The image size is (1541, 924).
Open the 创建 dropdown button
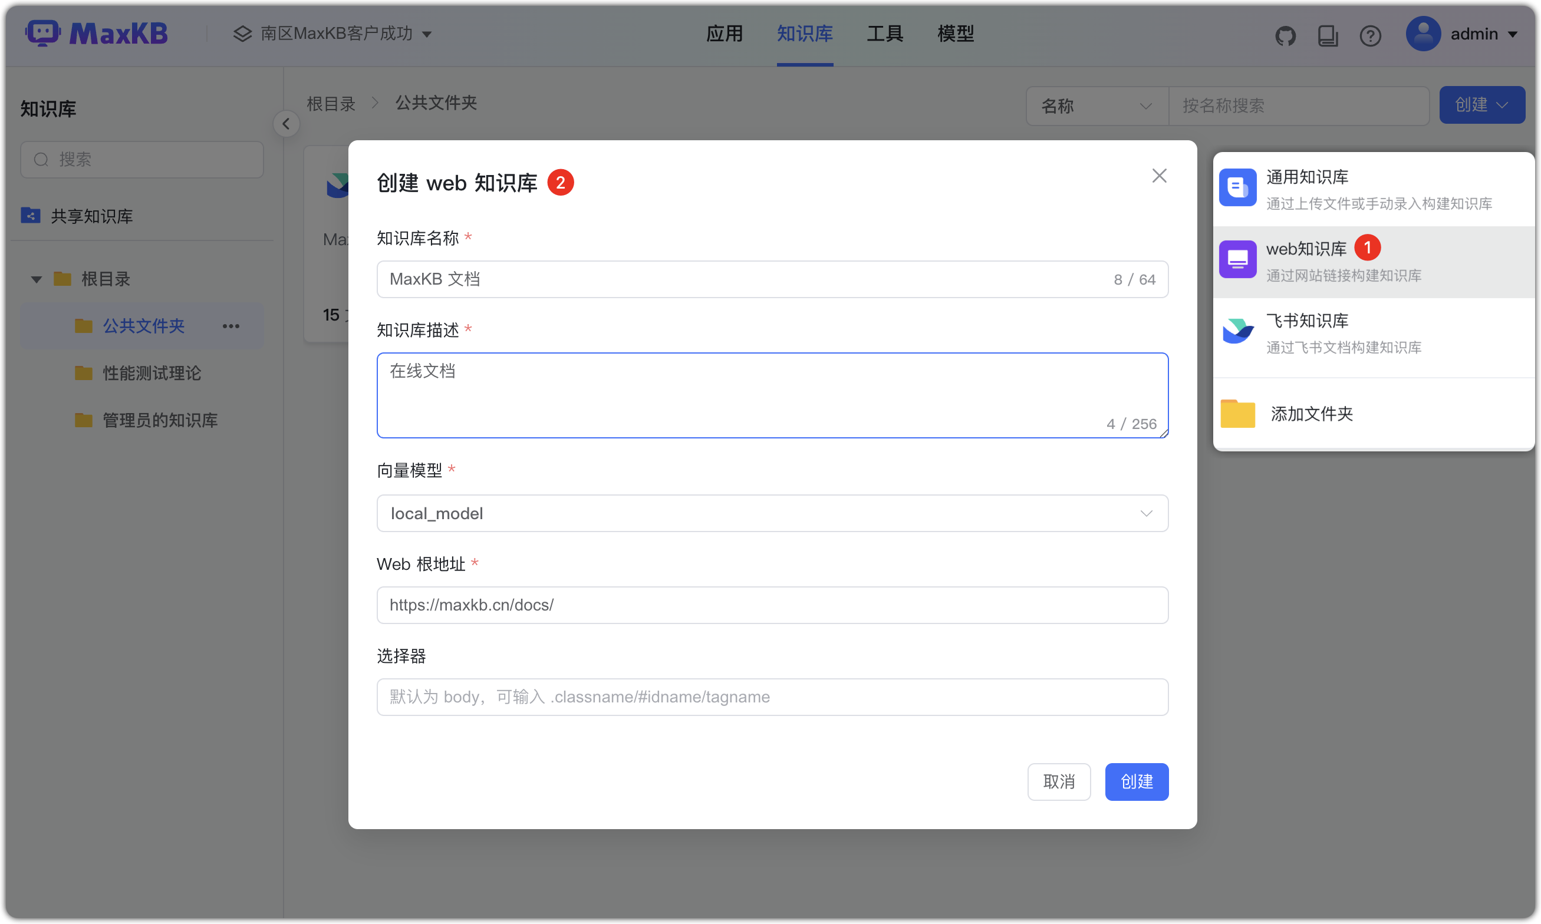tap(1481, 105)
